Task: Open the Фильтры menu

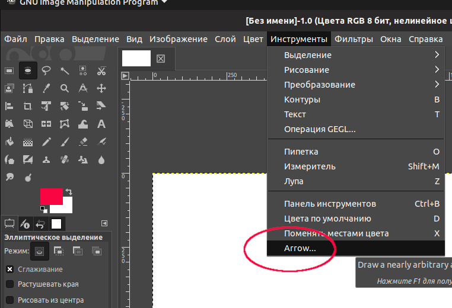Action: click(x=354, y=39)
